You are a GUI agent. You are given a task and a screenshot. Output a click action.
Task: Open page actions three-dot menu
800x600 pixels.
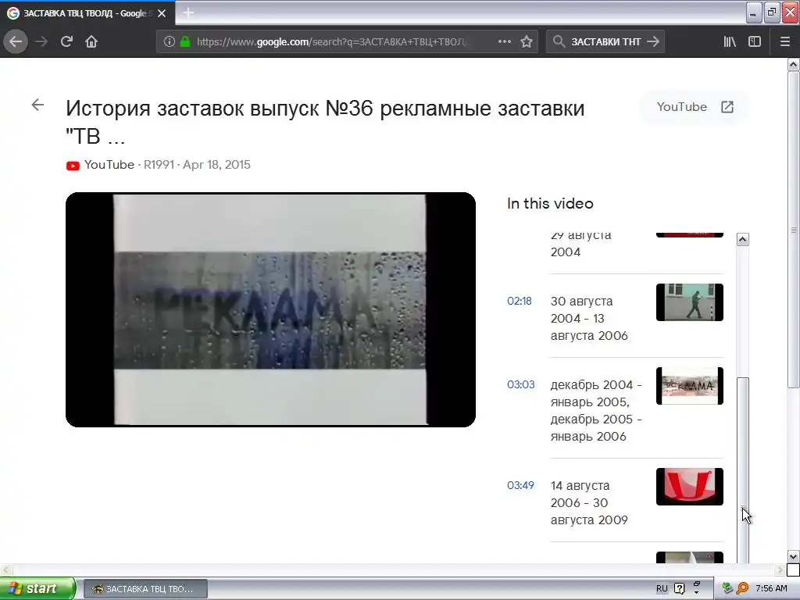pos(504,41)
